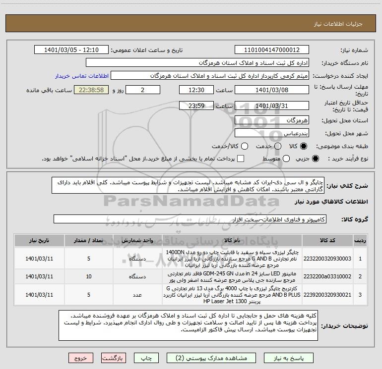Click date 1401/03/11 in printer row
Viewport: 382px width, 369px height.
[x=39, y=259]
